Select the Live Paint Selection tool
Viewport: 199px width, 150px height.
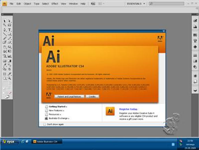10,69
